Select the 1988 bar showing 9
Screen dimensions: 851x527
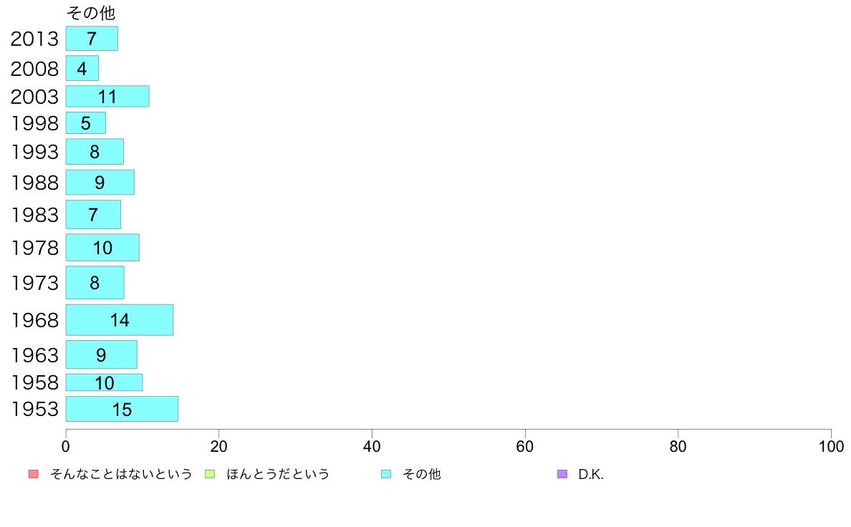click(x=100, y=183)
